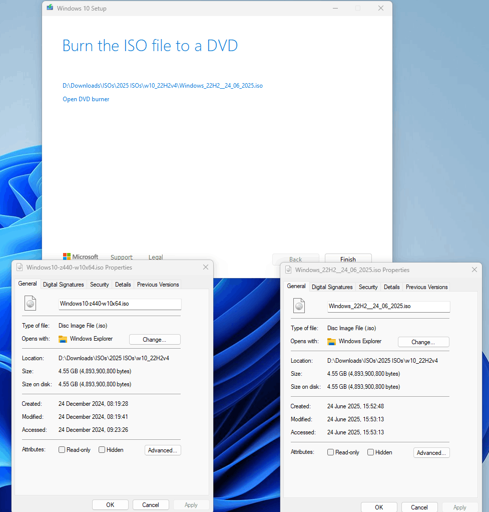
Task: Open Digital Signatures tab in Windows_22H2 Properties
Action: (332, 287)
